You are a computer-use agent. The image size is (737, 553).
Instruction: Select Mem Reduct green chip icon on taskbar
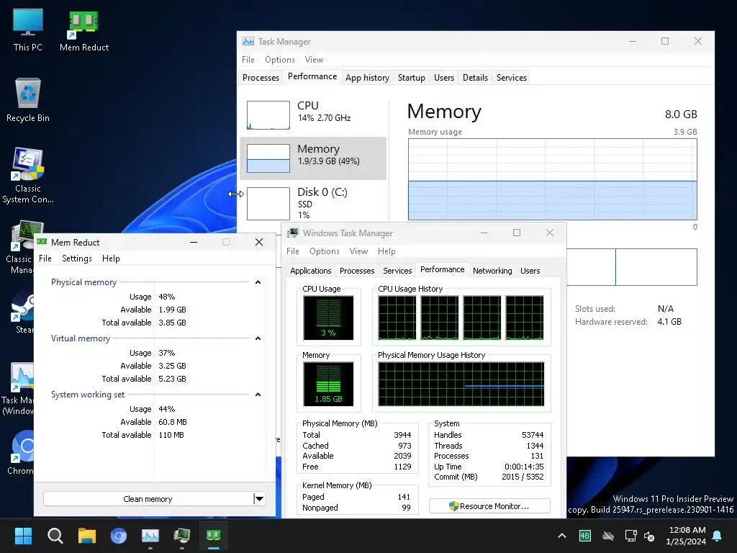tap(213, 536)
